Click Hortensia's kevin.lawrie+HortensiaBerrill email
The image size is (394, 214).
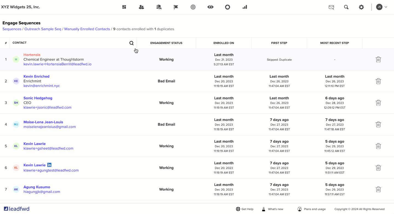(57, 64)
